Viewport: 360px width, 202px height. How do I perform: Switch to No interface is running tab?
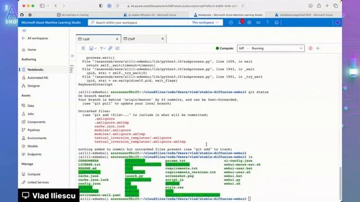[x=73, y=15]
